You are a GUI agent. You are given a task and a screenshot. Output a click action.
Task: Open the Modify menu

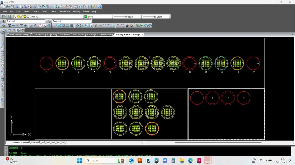[x=76, y=11]
